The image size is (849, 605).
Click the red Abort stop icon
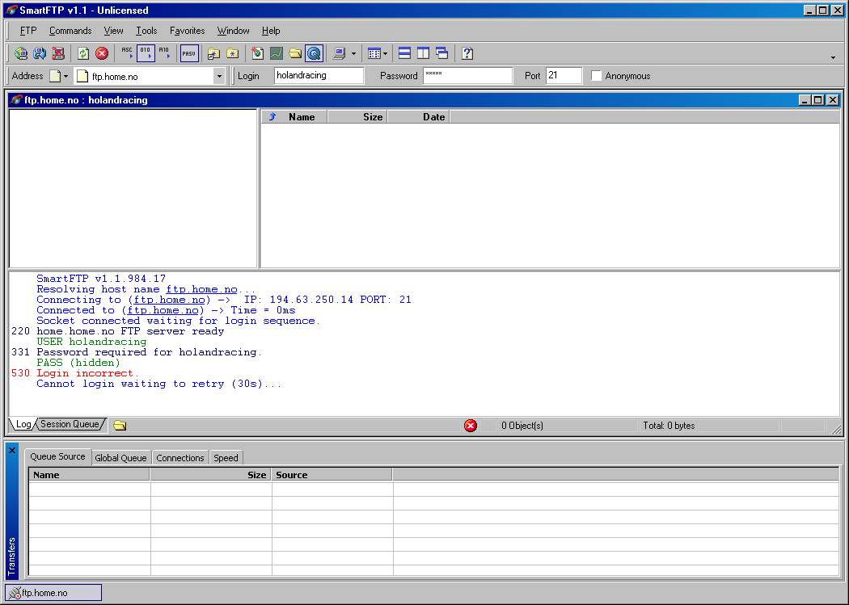(x=102, y=53)
